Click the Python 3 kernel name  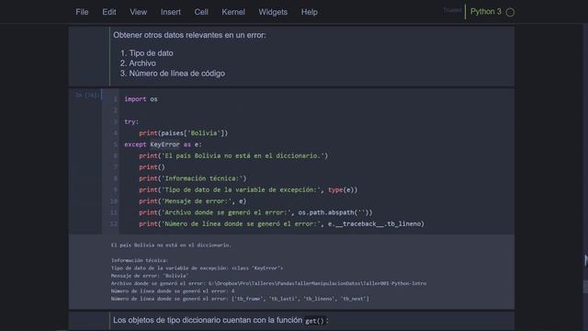point(486,12)
